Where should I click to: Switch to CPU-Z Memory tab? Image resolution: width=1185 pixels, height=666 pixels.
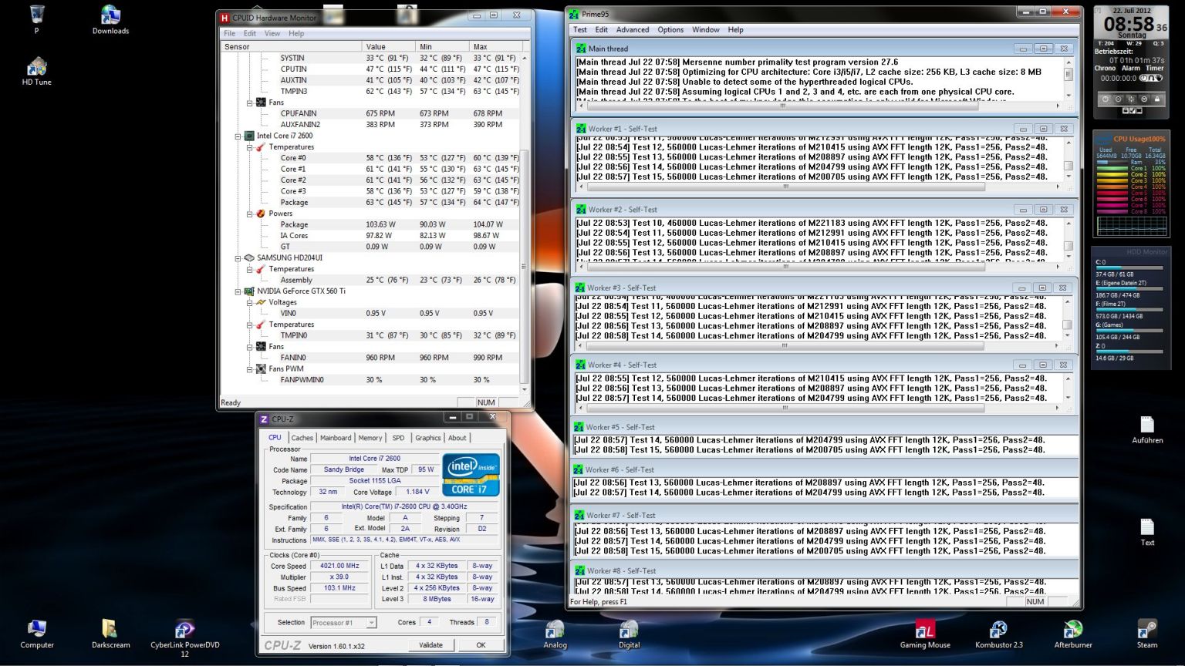coord(370,438)
